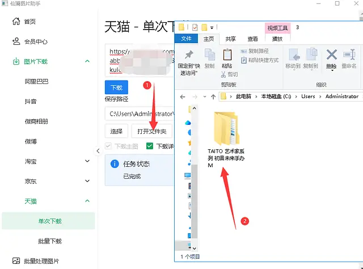Screen dimensions: 363x269
Task: Click the 粘贴 paste clipboard icon
Action: 227,55
